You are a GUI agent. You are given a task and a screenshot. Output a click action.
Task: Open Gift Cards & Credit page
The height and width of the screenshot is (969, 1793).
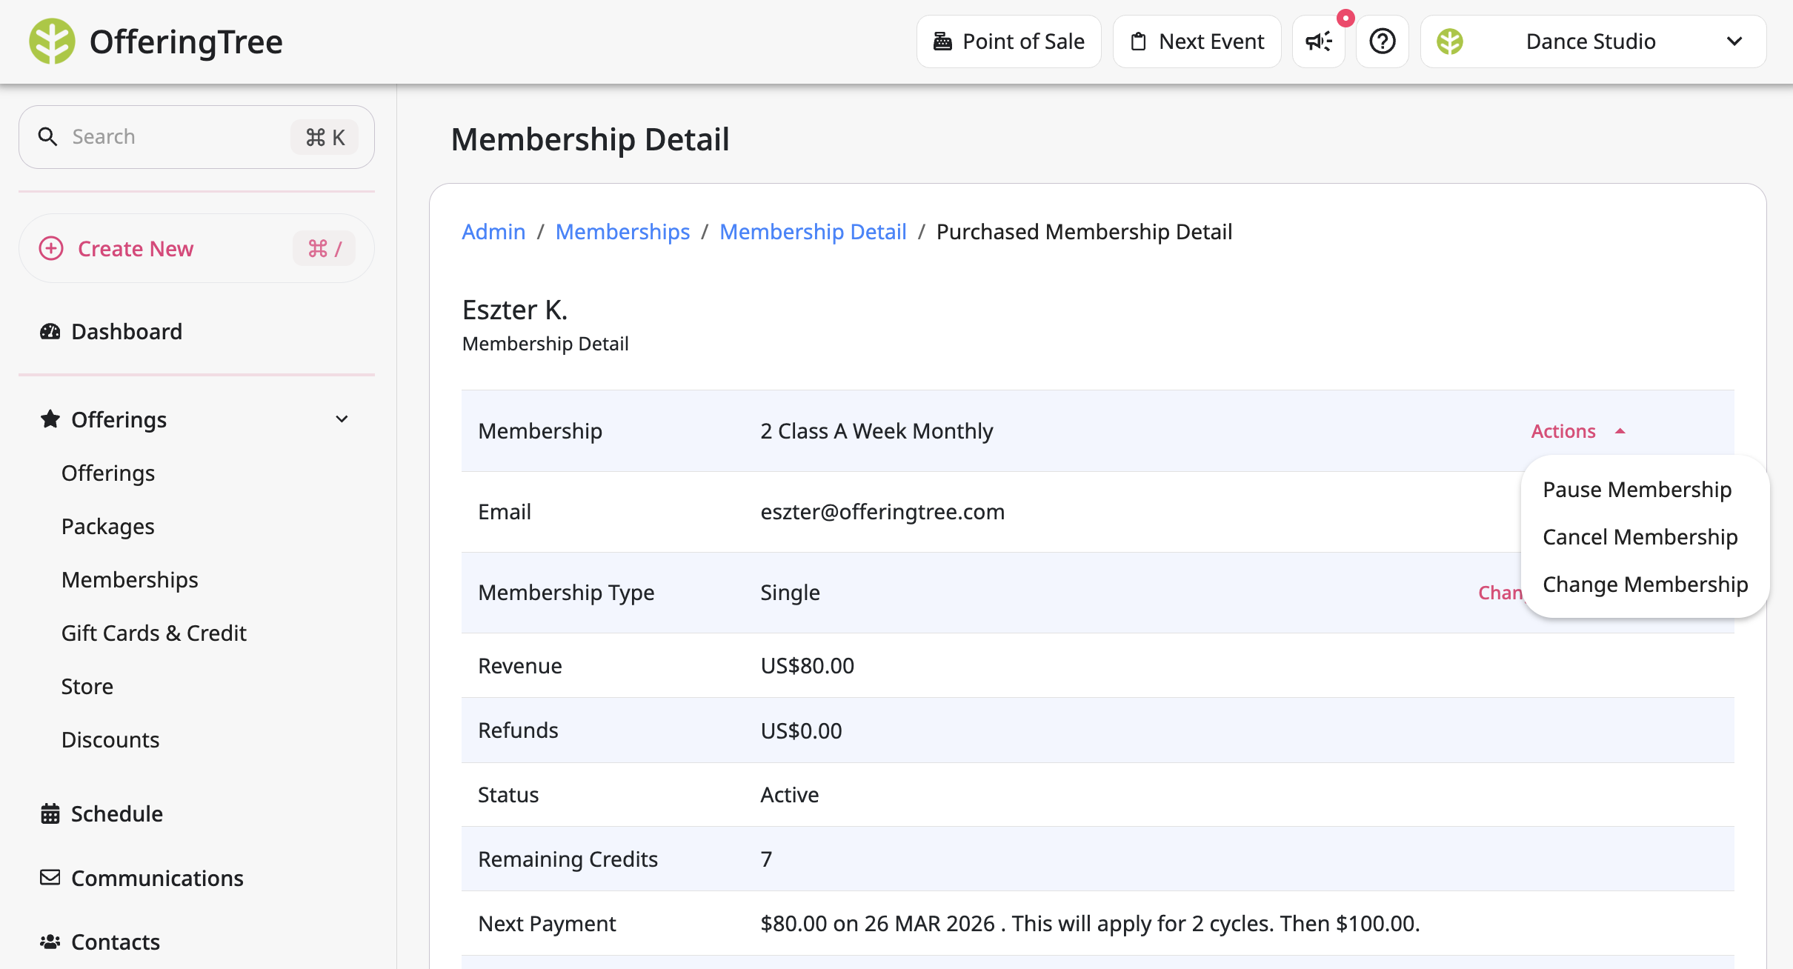tap(153, 633)
